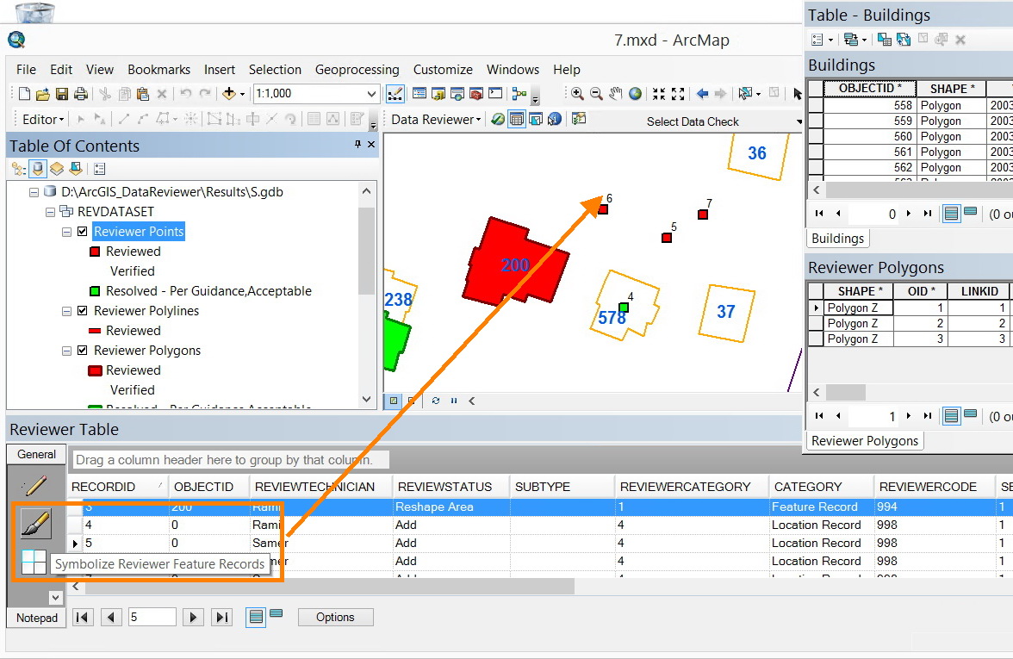Click the Open map document icon
Screen dimensions: 1013x659
click(x=43, y=94)
